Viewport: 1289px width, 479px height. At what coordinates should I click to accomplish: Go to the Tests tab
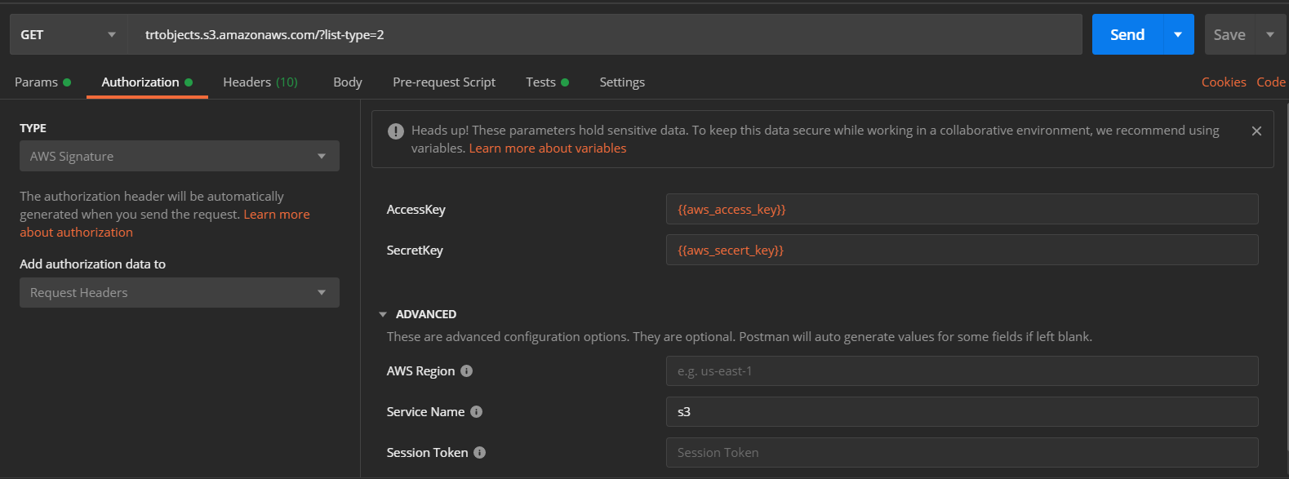pyautogui.click(x=547, y=82)
